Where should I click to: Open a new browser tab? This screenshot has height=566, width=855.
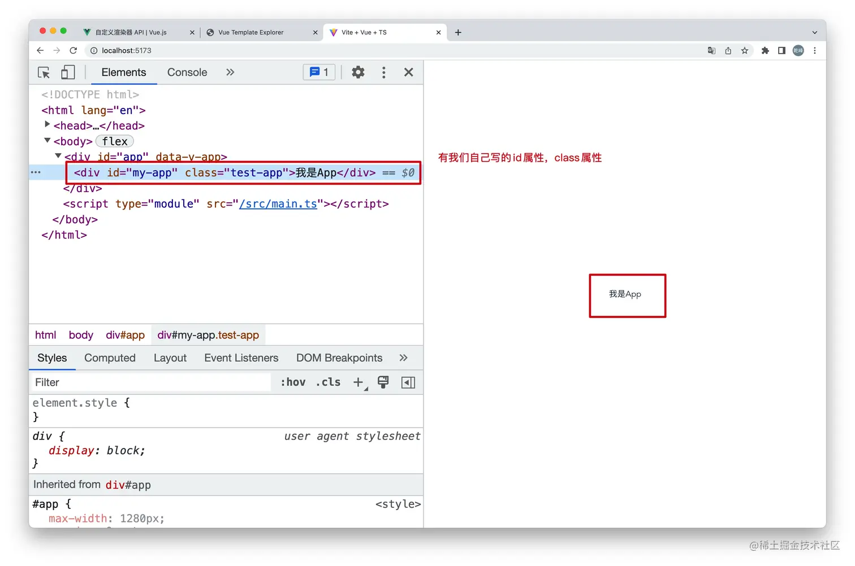pos(458,32)
